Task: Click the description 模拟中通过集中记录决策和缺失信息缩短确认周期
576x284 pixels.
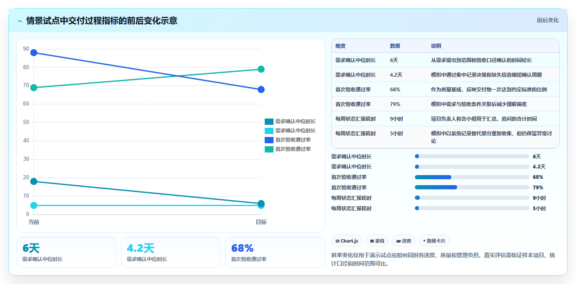Action: pos(486,75)
